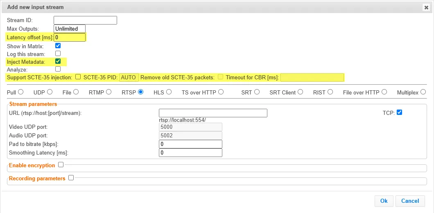Click the RTSP URL input field

213,113
